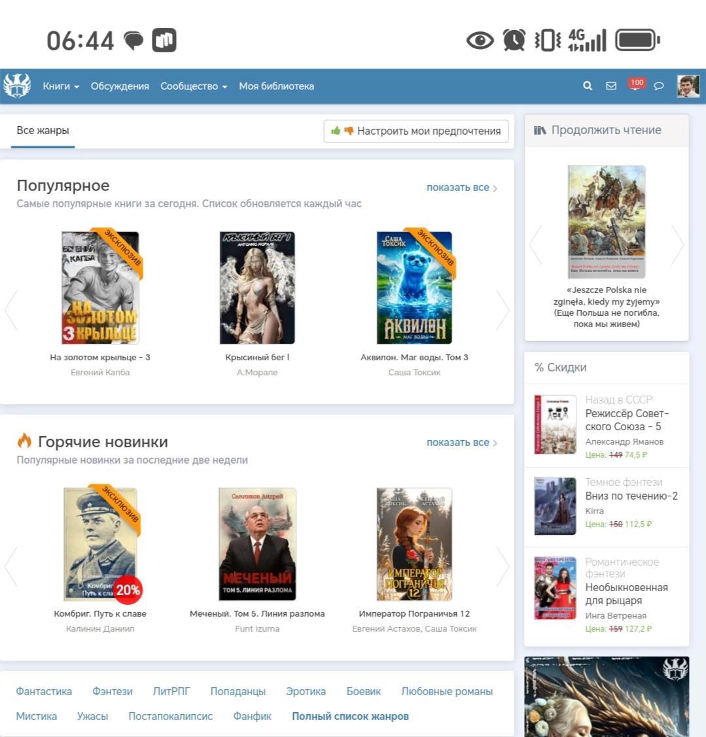The width and height of the screenshot is (706, 737).
Task: Open cover of Император Пограничья 12
Action: click(x=414, y=544)
